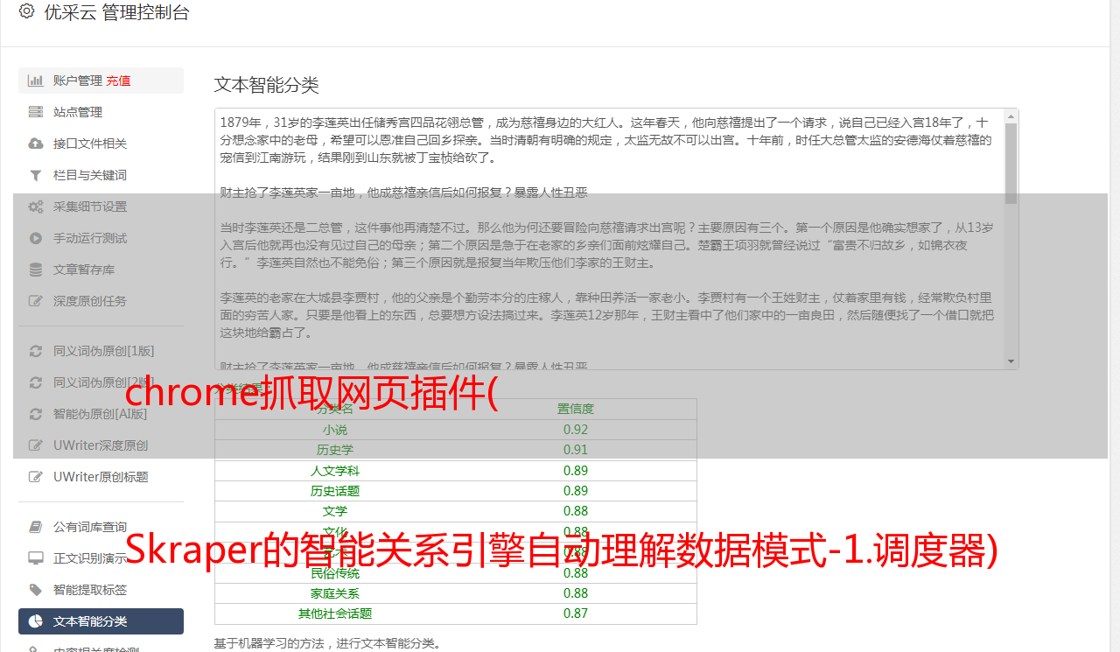This screenshot has height=652, width=1120.
Task: Click the gears icon for 采集细节设置
Action: tap(36, 207)
